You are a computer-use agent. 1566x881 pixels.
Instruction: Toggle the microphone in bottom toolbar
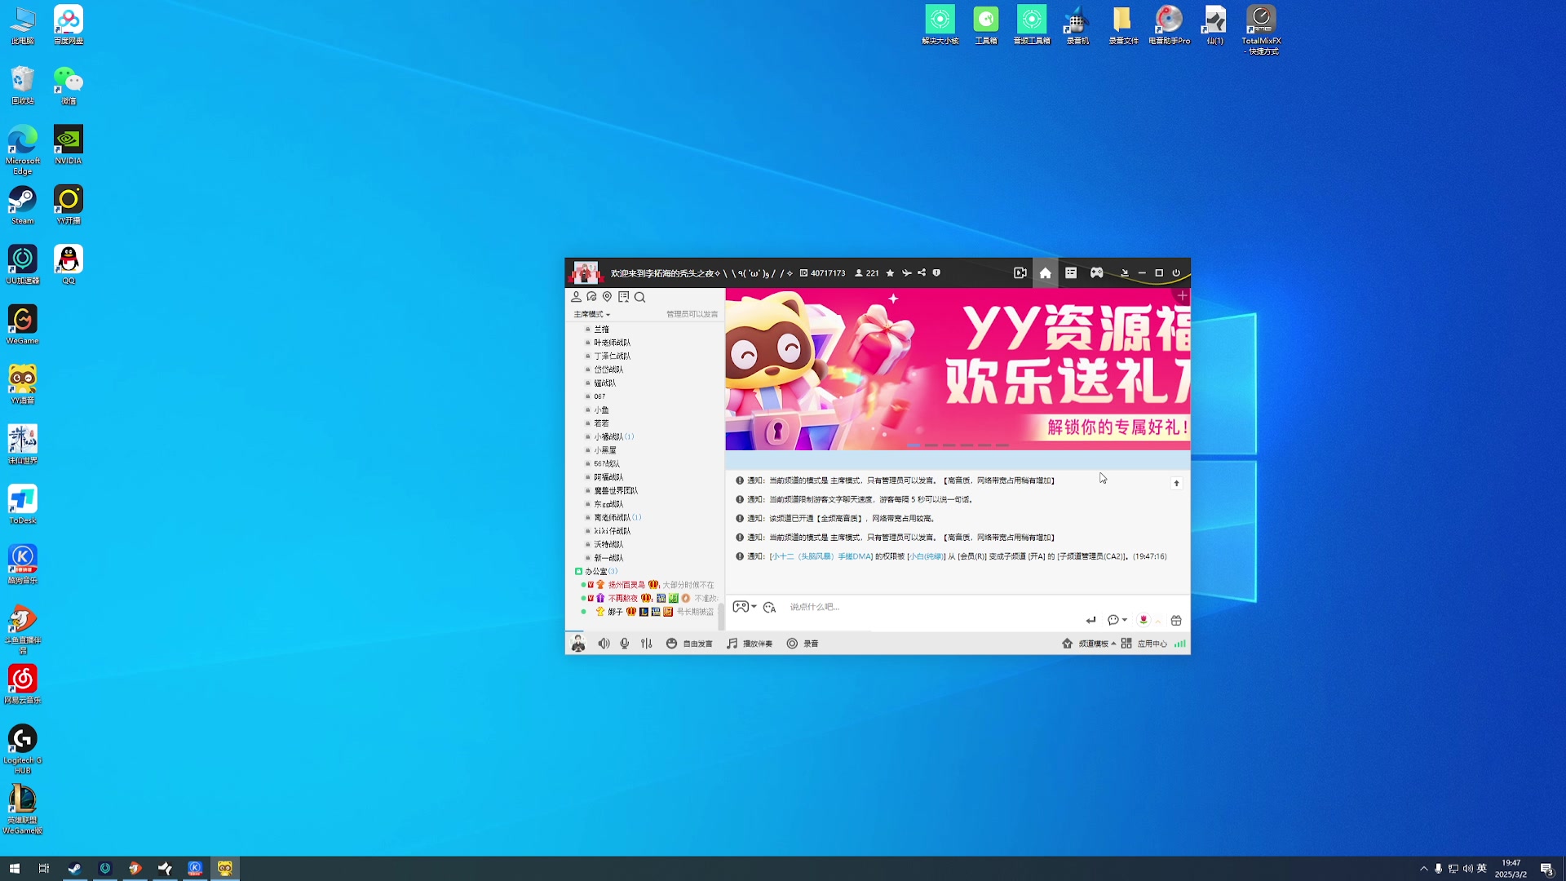pos(625,644)
